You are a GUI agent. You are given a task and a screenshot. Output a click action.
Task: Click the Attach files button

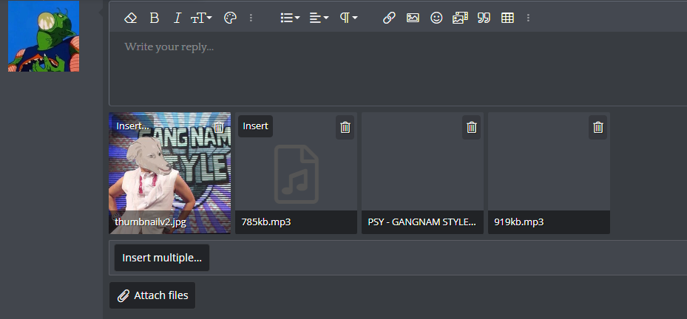[x=152, y=295]
